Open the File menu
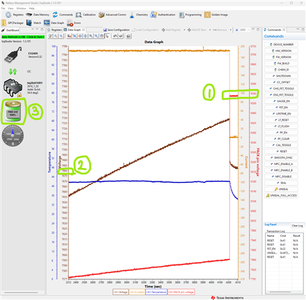The height and width of the screenshot is (300, 306). [x=3, y=8]
